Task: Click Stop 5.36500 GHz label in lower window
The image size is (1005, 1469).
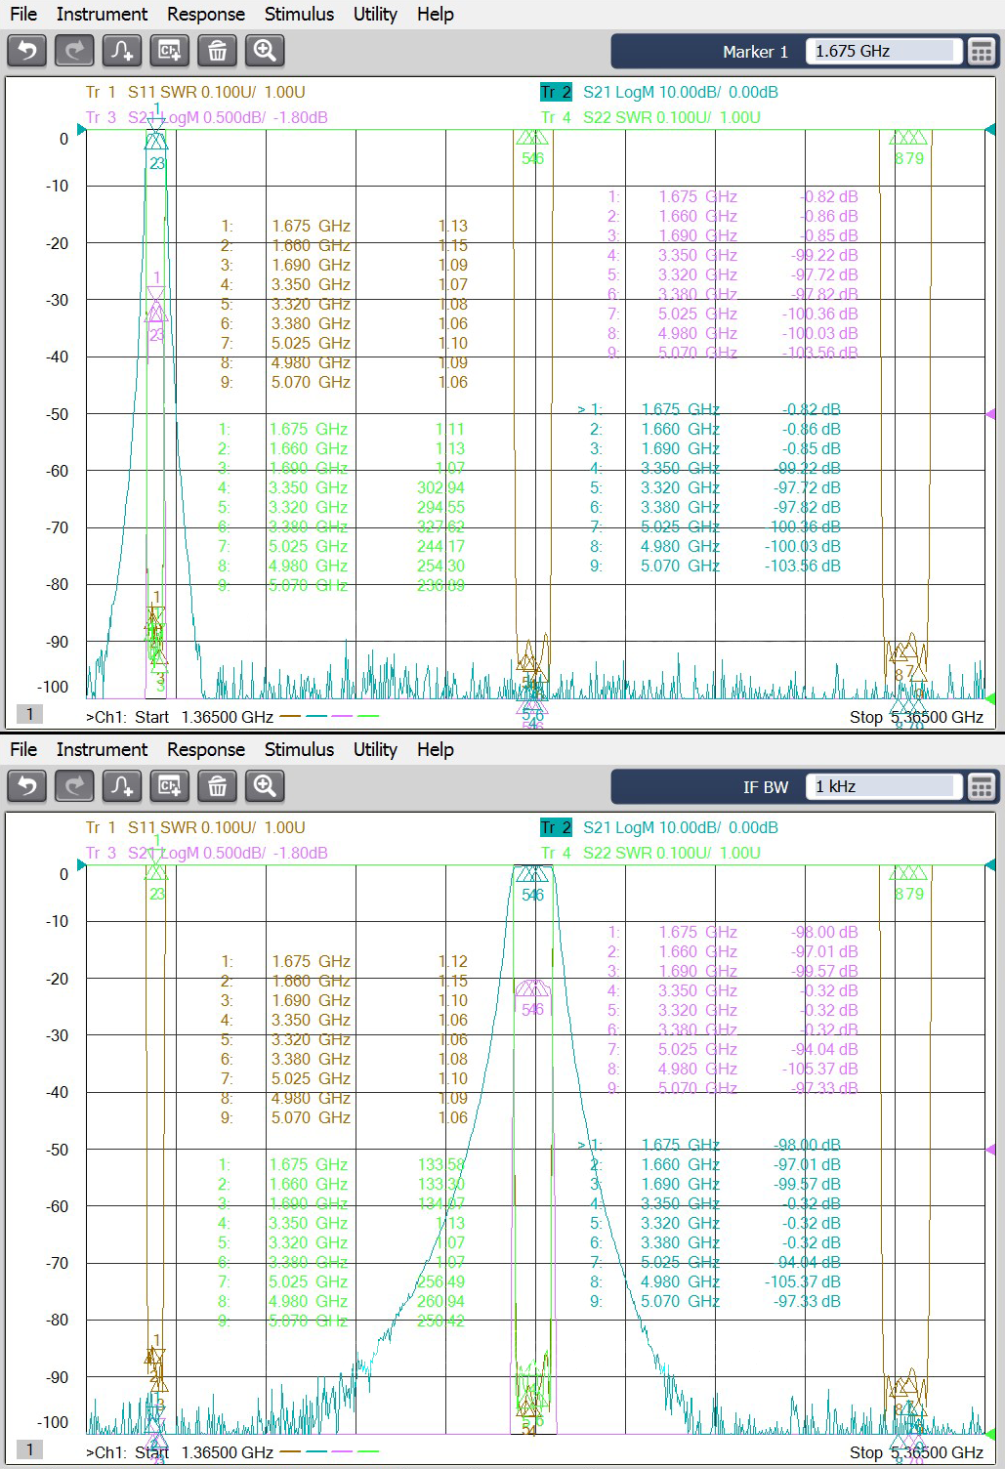Action: (x=915, y=1452)
